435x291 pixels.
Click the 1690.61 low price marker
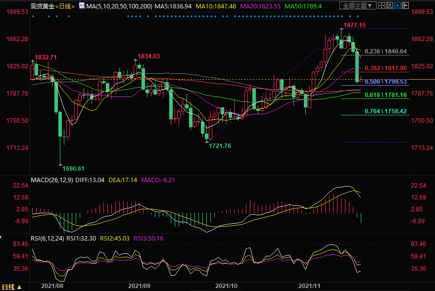[x=73, y=168]
